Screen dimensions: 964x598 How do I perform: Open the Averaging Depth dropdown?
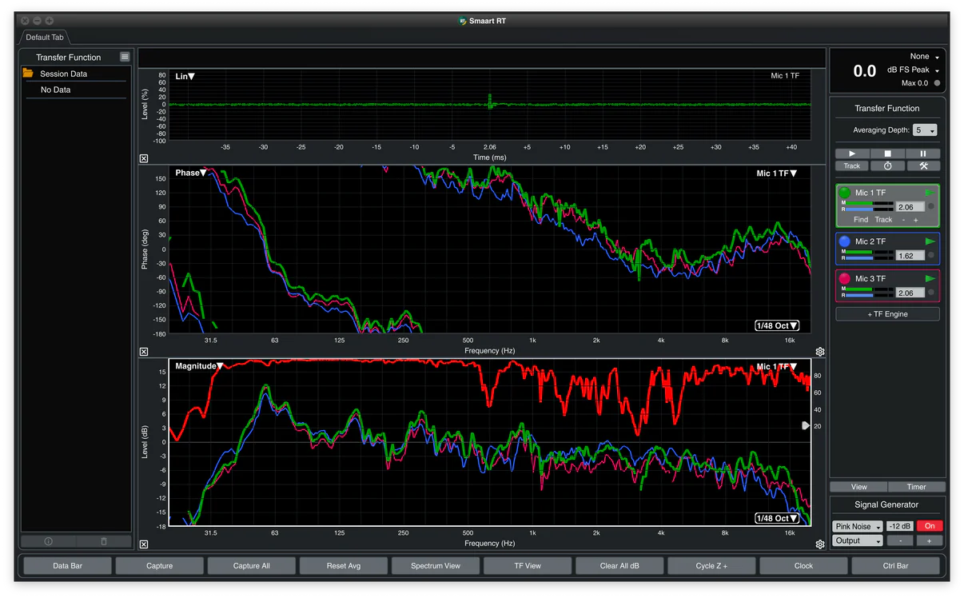point(926,130)
